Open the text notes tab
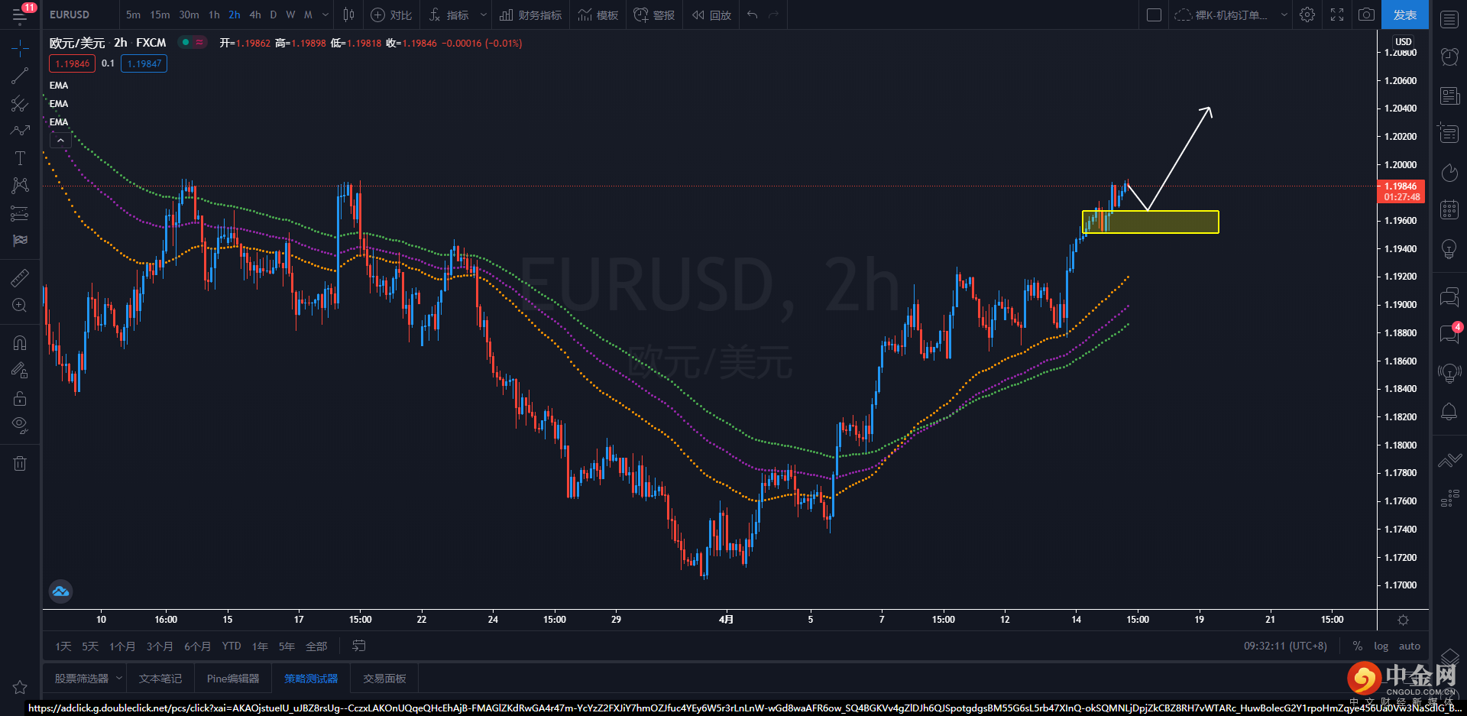 [160, 679]
